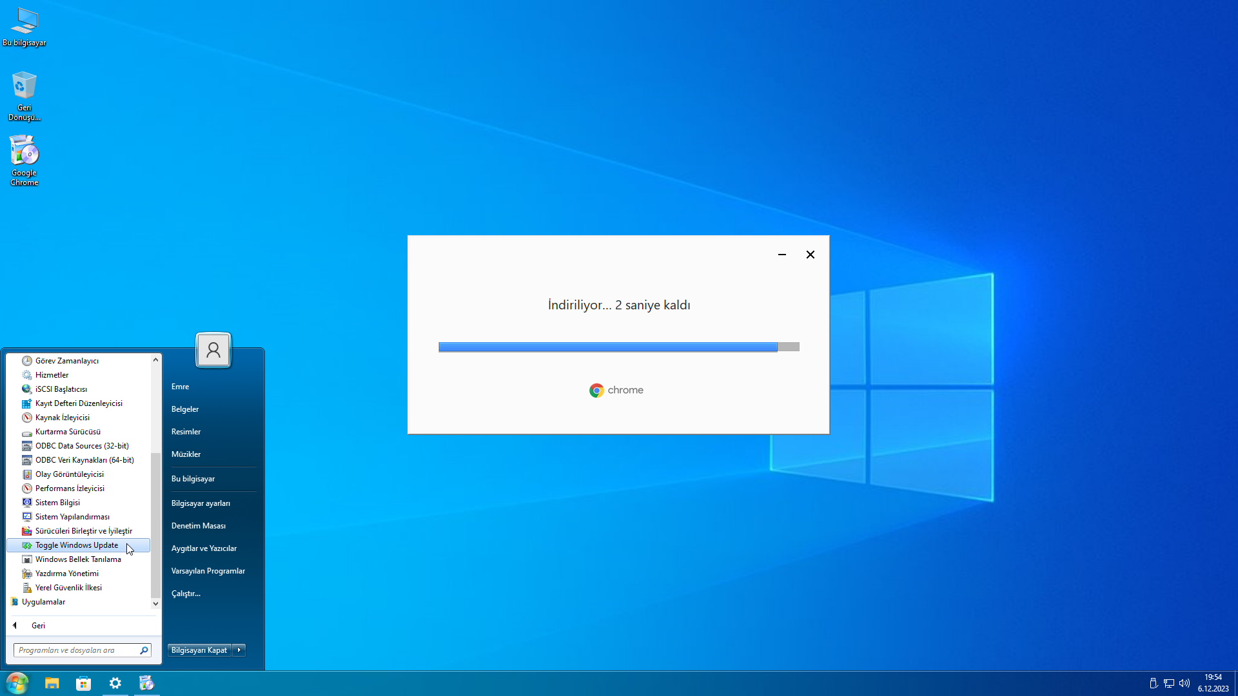Open Hizmetler gear icon entry
The height and width of the screenshot is (696, 1238).
point(78,375)
